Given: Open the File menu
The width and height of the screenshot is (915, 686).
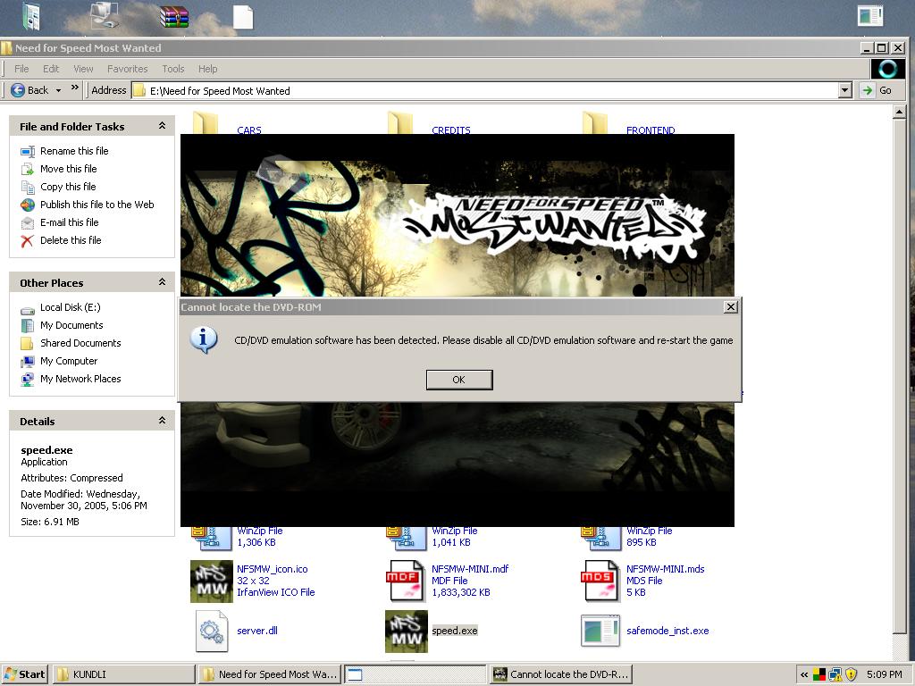Looking at the screenshot, I should click(21, 69).
